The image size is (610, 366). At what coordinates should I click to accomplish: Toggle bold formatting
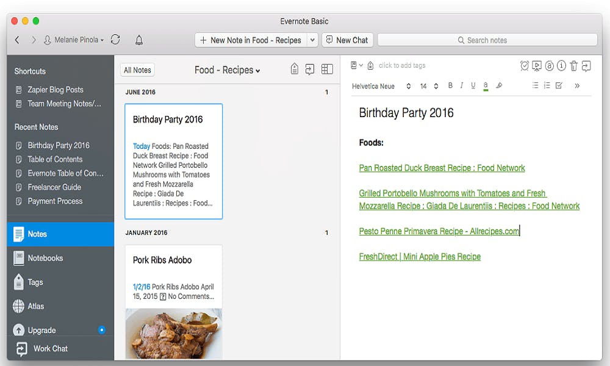tap(450, 85)
